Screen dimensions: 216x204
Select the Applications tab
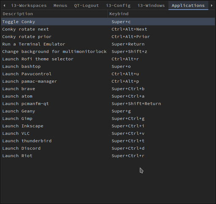[188, 6]
